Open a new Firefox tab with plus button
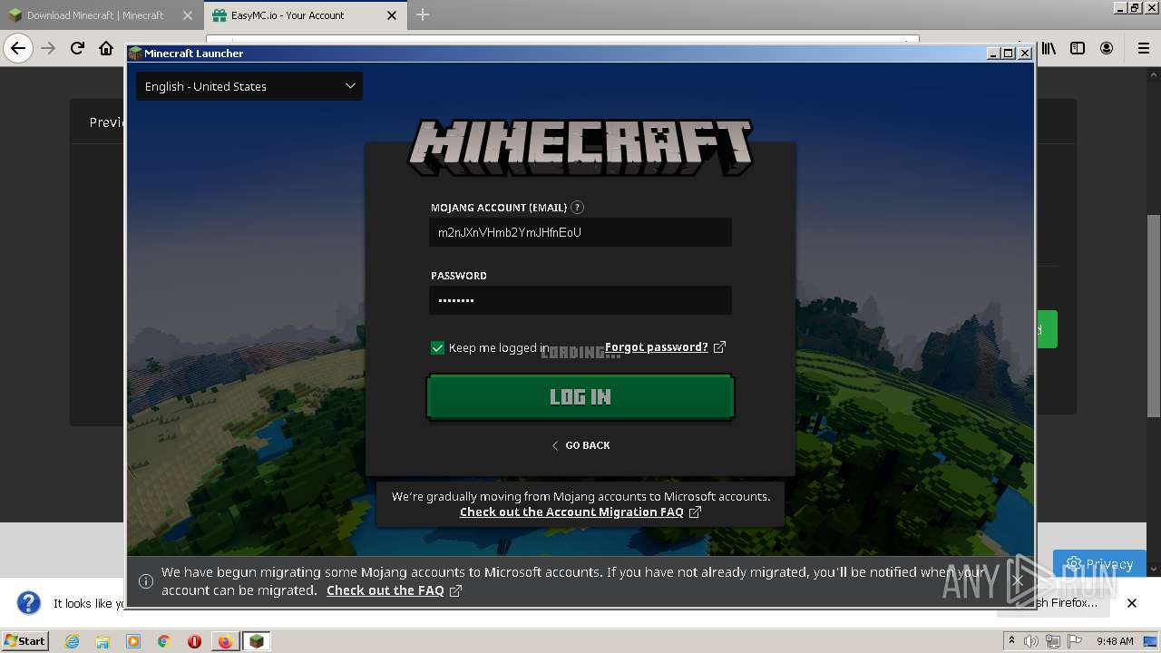 423,15
